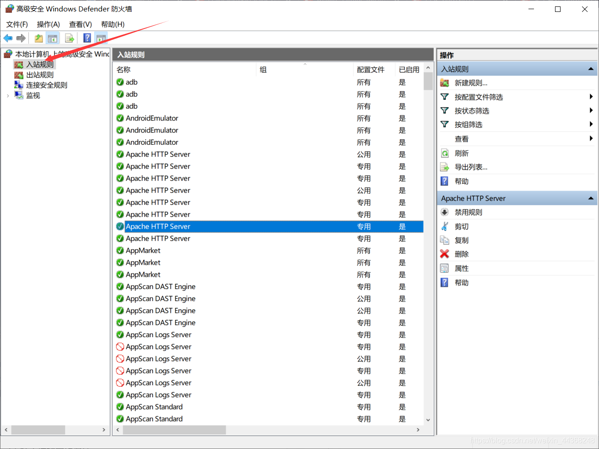Go back using the blue left arrow
The height and width of the screenshot is (449, 599).
click(x=8, y=38)
